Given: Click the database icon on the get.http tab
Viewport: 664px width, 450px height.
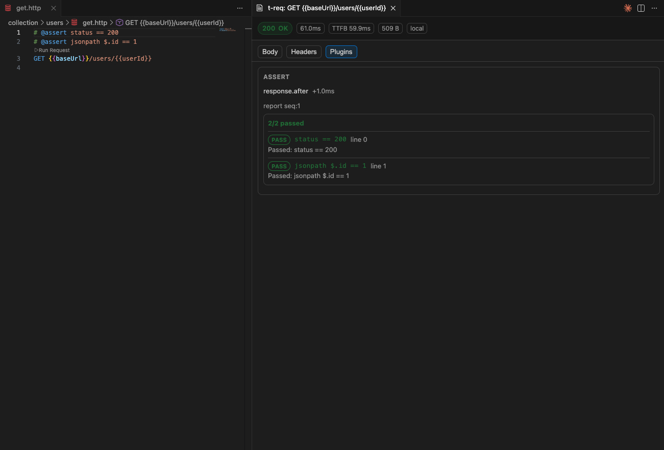Looking at the screenshot, I should [x=7, y=8].
